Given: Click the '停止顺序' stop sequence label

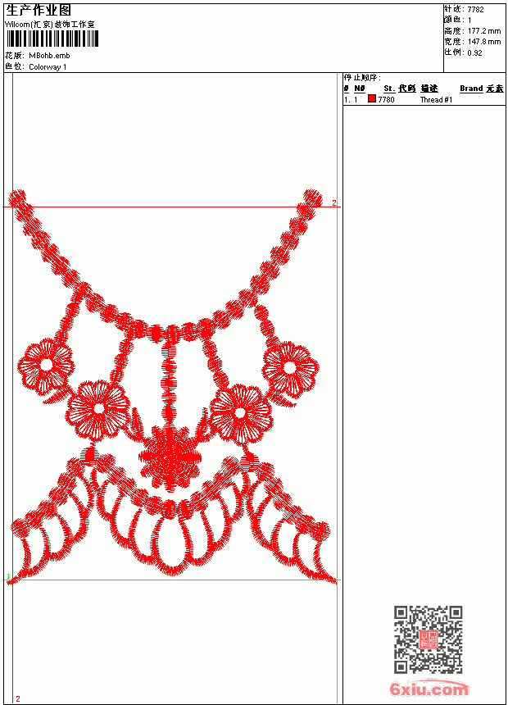Looking at the screenshot, I should [362, 78].
